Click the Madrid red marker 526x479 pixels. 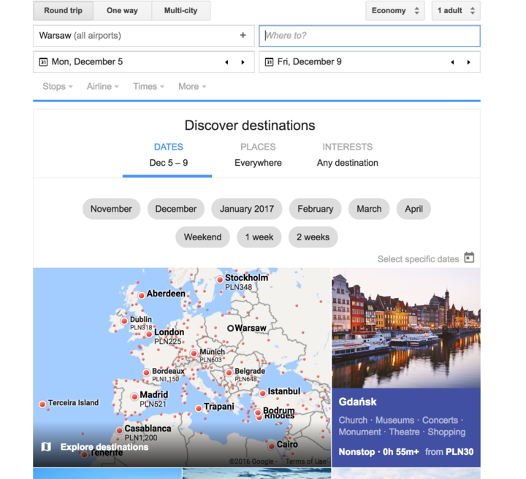134,396
